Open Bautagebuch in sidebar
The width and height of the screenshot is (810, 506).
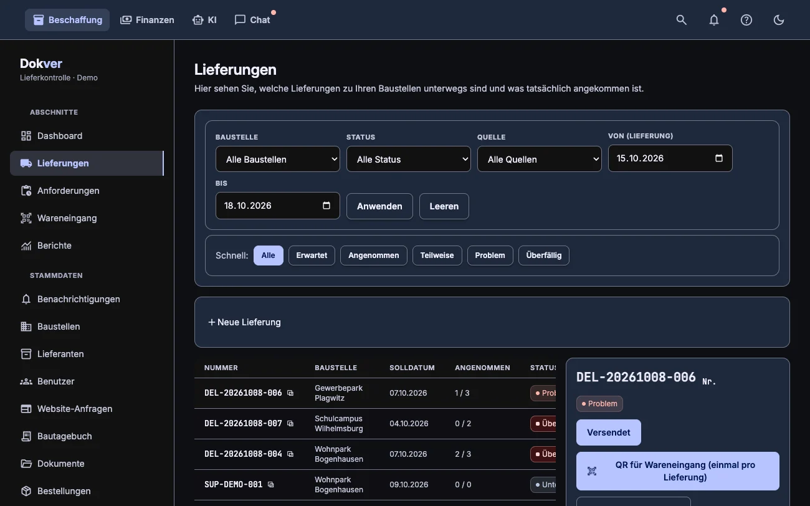pos(87,436)
